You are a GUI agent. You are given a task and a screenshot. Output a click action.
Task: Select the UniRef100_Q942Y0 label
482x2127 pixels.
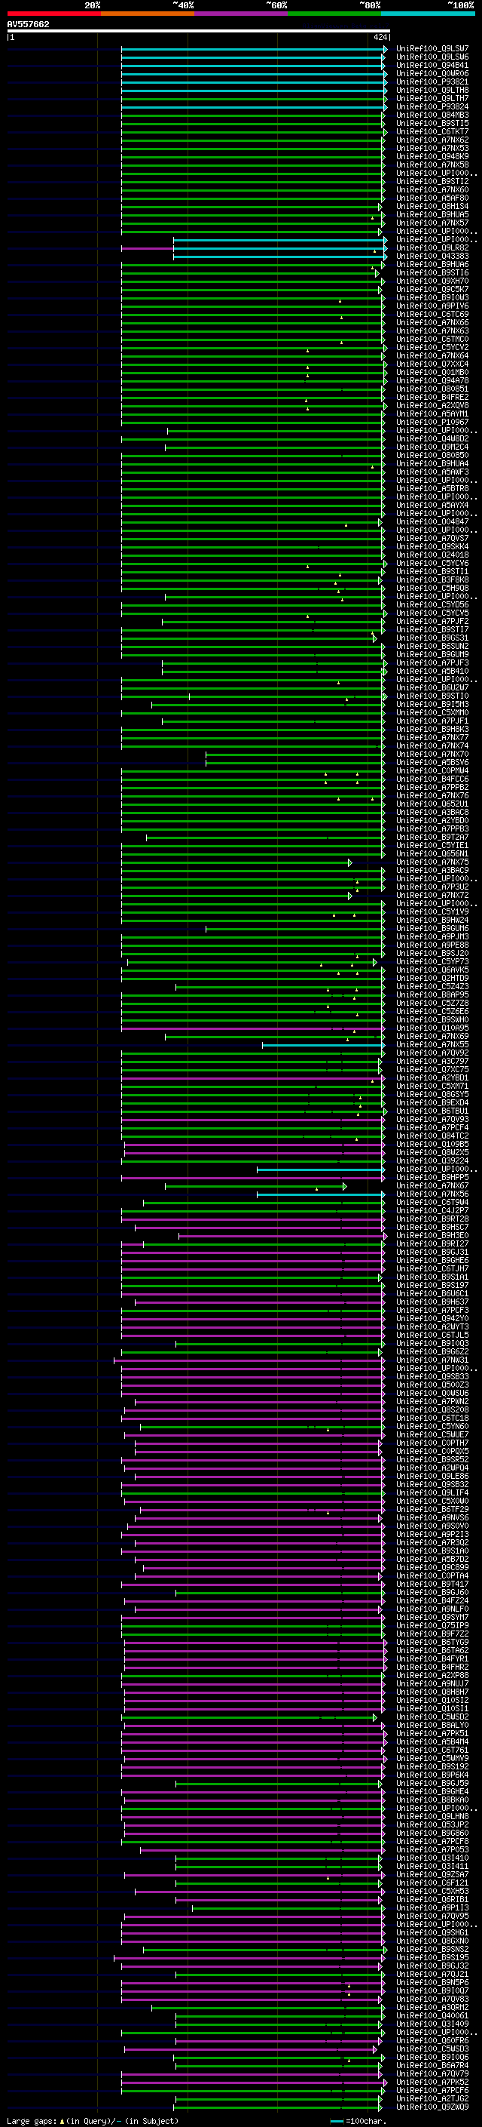432,1319
